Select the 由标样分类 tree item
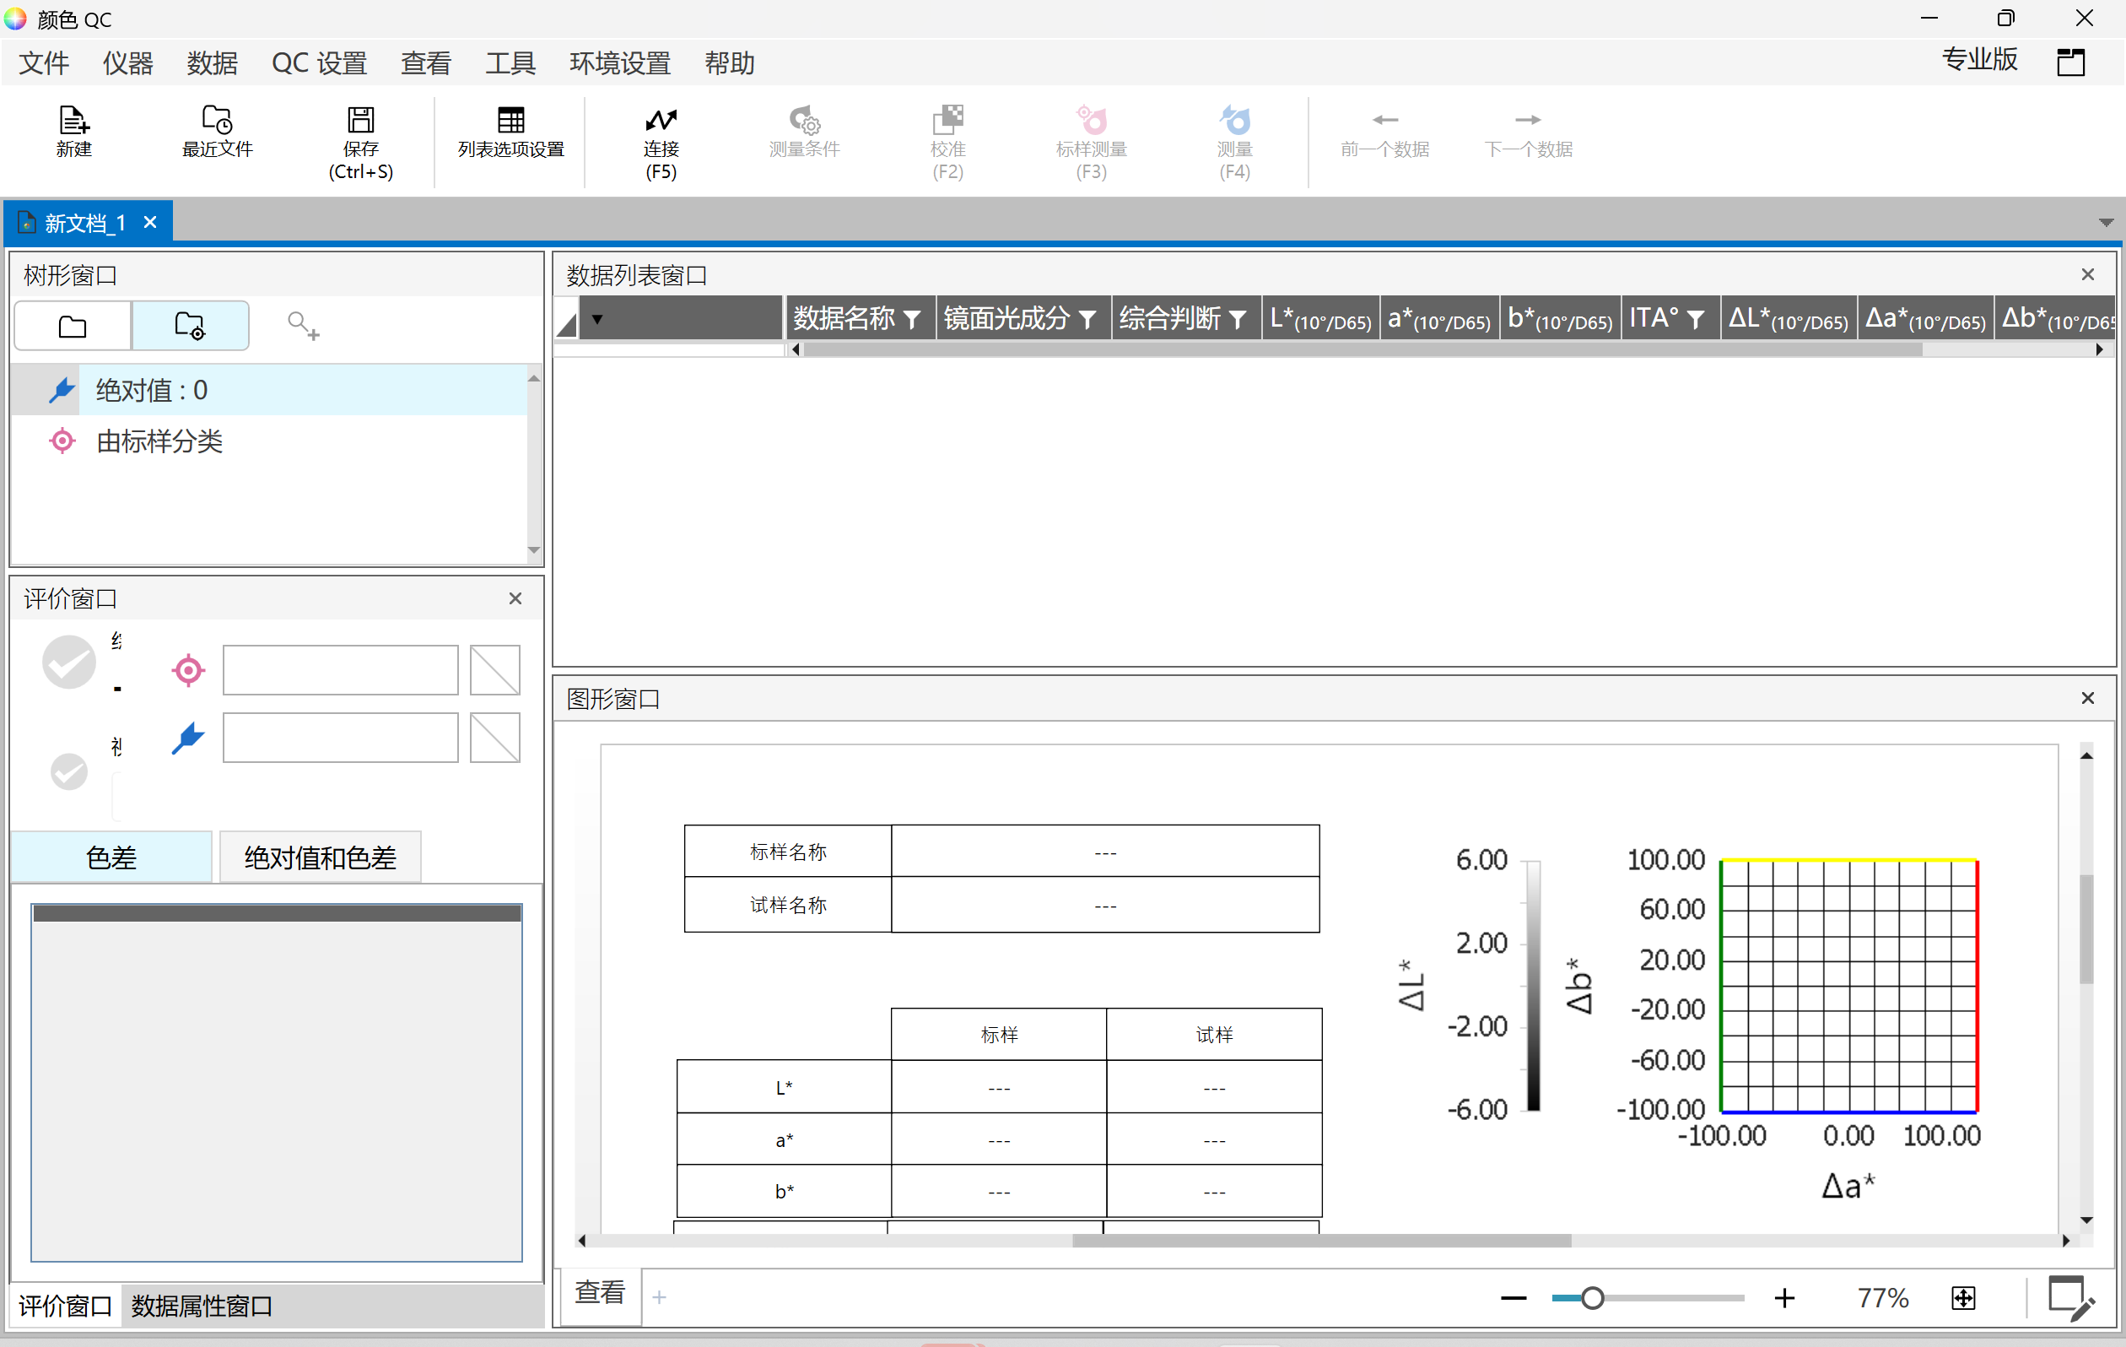The image size is (2126, 1347). [x=159, y=441]
